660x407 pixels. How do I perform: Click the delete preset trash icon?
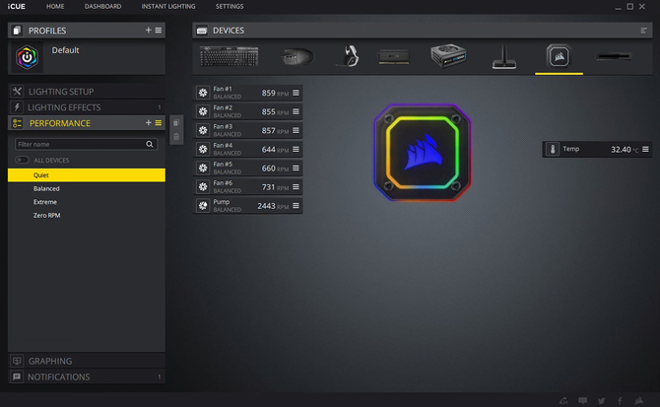[x=176, y=137]
